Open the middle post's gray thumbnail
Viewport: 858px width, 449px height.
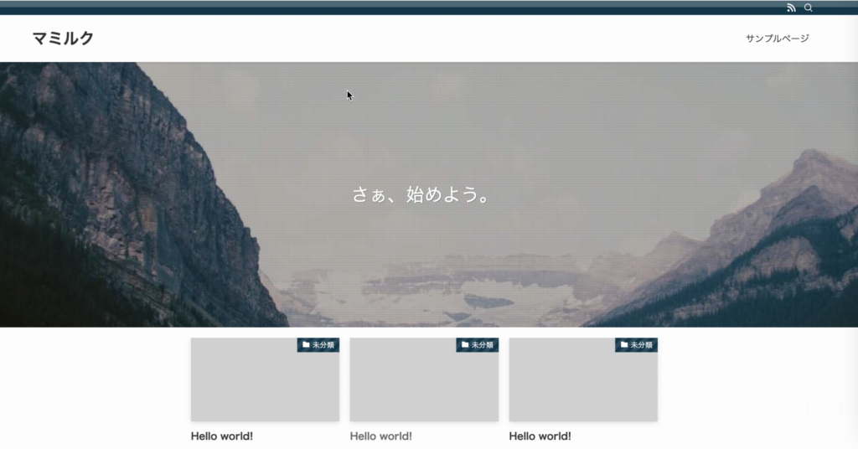click(x=424, y=385)
